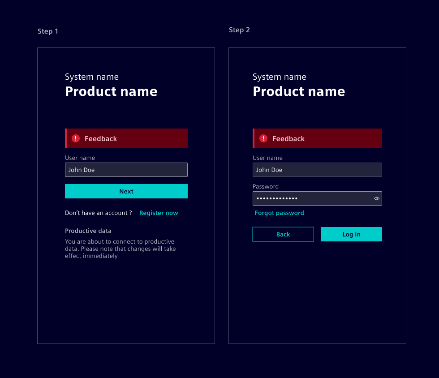Click the error exclamation icon in Step 1 Feedback banner
The image size is (439, 378).
[75, 138]
